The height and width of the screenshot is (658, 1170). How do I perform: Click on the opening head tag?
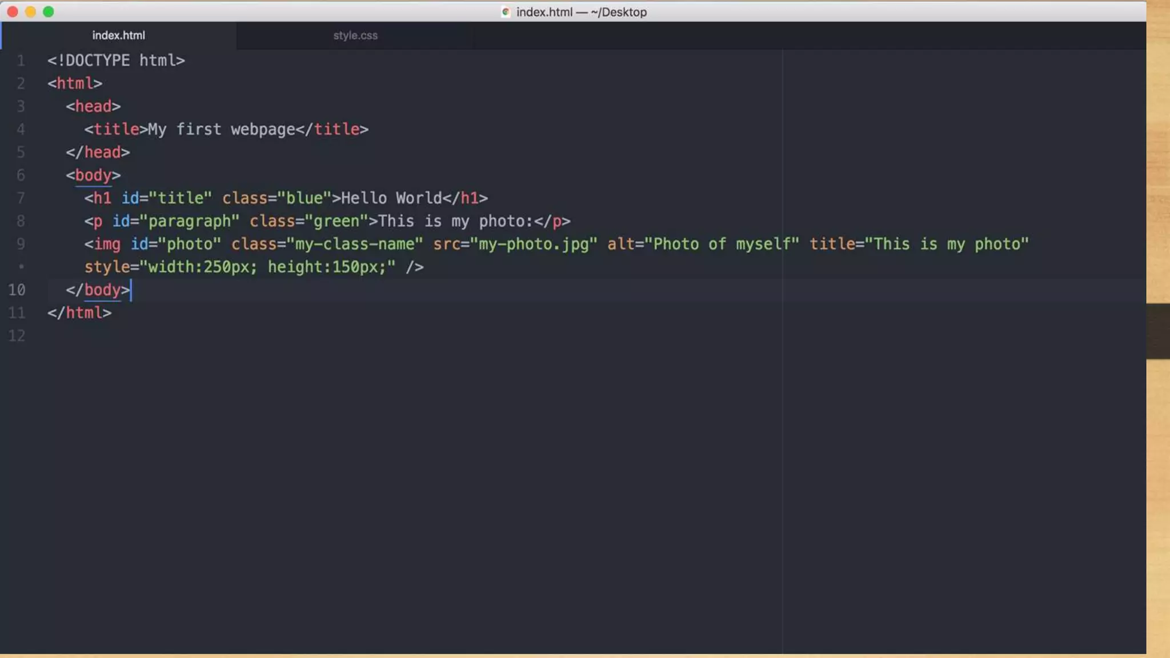coord(93,106)
